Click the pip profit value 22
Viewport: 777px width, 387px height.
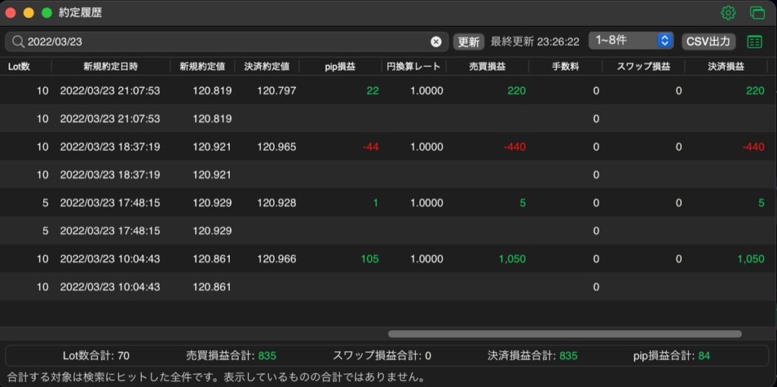coord(373,91)
